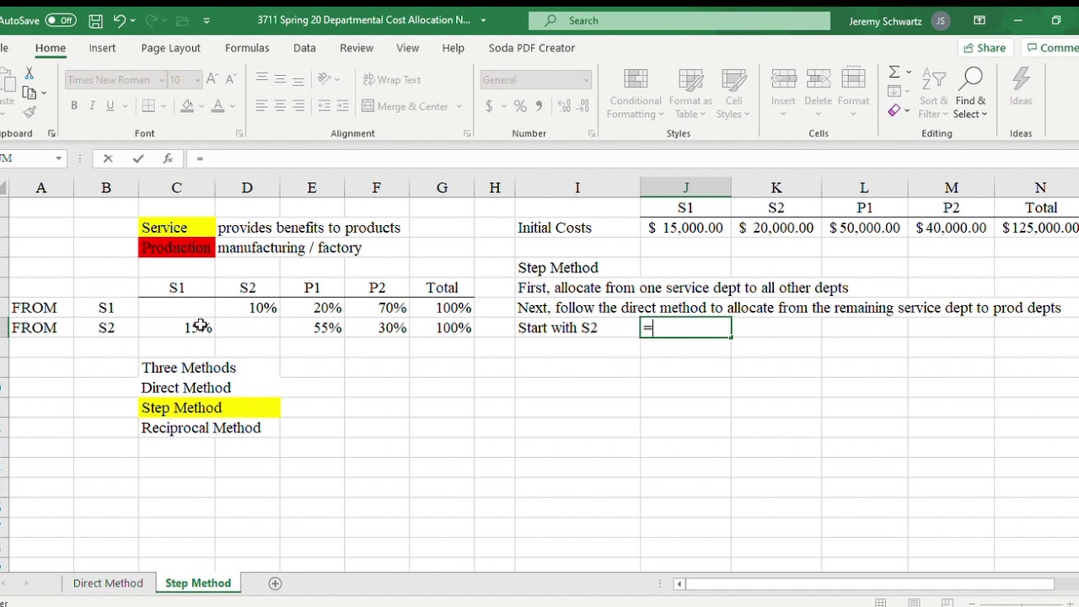1079x607 pixels.
Task: Click the Increase Font Size icon
Action: tap(212, 79)
